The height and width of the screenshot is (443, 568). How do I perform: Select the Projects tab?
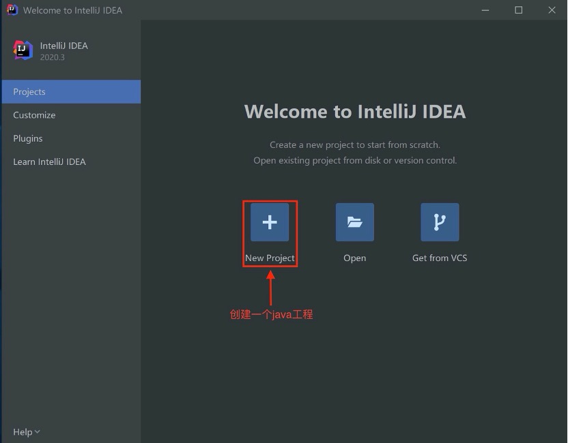click(71, 91)
